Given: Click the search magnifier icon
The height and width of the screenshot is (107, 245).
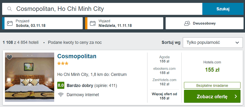Looking at the screenshot, I should tap(10, 9).
